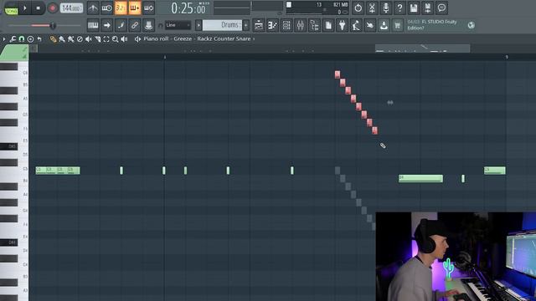
Task: Open project files page icon
Action: click(328, 25)
